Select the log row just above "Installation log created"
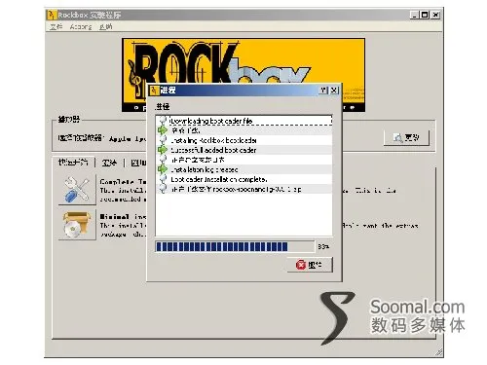Image resolution: width=487 pixels, height=365 pixels. pyautogui.click(x=243, y=160)
